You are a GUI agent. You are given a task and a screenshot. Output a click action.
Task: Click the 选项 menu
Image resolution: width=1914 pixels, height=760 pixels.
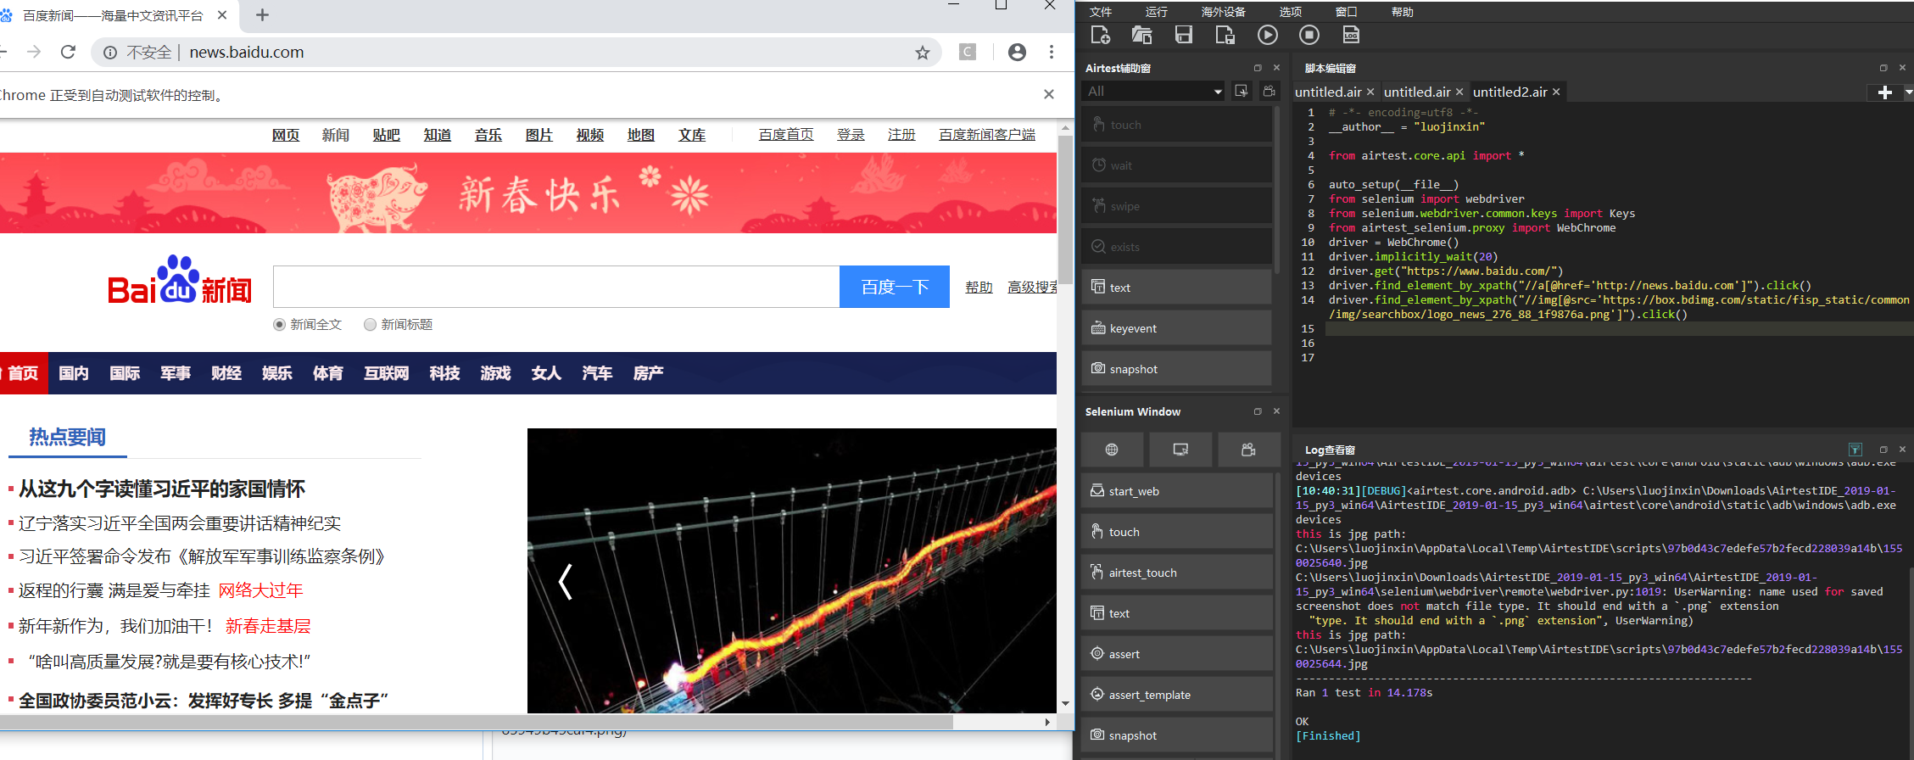pos(1291,12)
